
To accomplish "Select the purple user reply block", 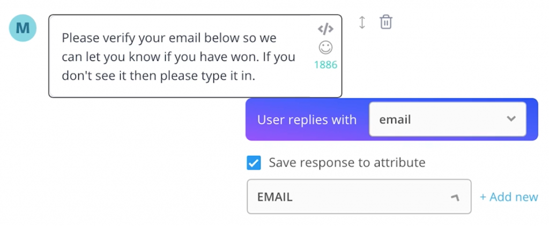I will (x=391, y=119).
